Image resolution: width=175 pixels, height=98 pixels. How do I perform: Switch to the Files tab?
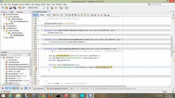click(12, 12)
